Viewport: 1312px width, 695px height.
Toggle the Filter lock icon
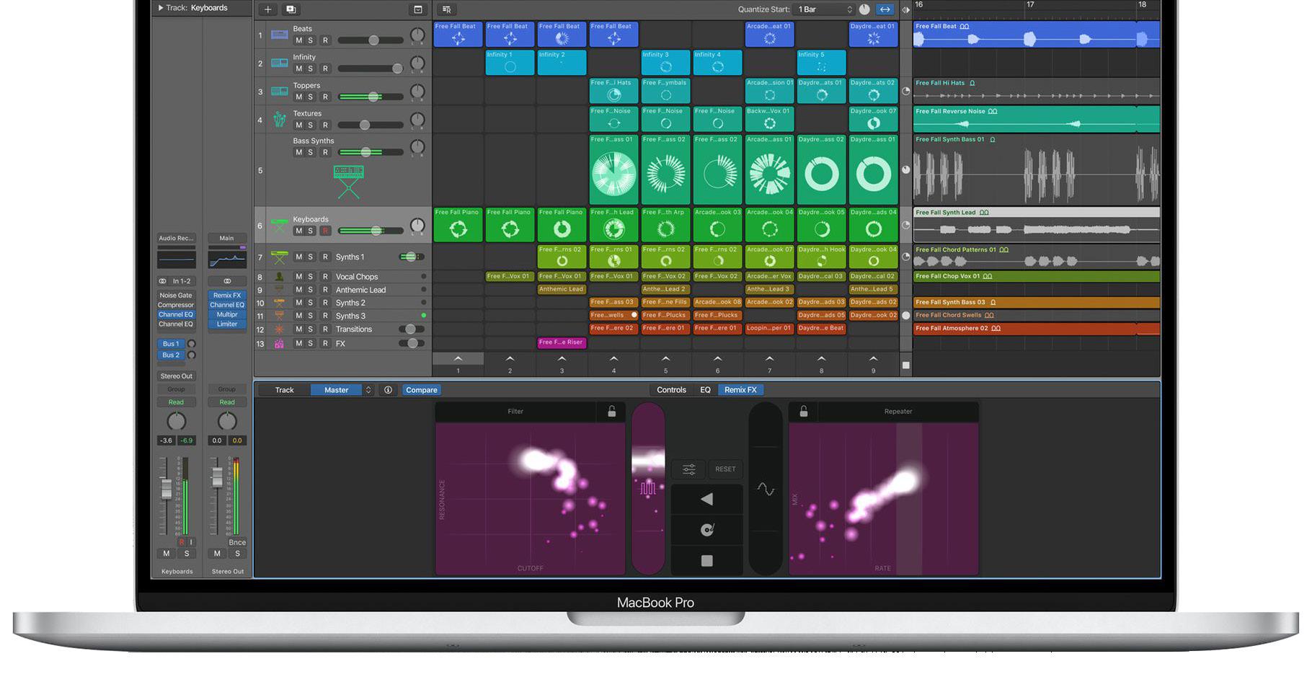(x=611, y=412)
